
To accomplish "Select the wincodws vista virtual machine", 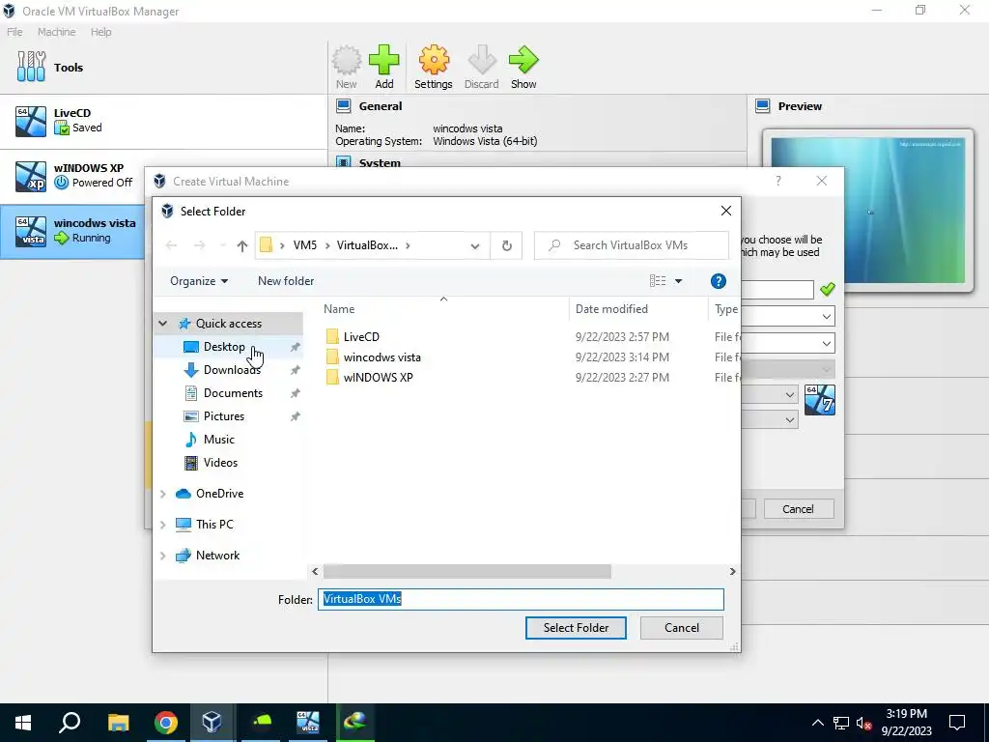I will (72, 231).
